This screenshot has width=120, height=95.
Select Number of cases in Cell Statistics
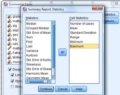[82, 24]
